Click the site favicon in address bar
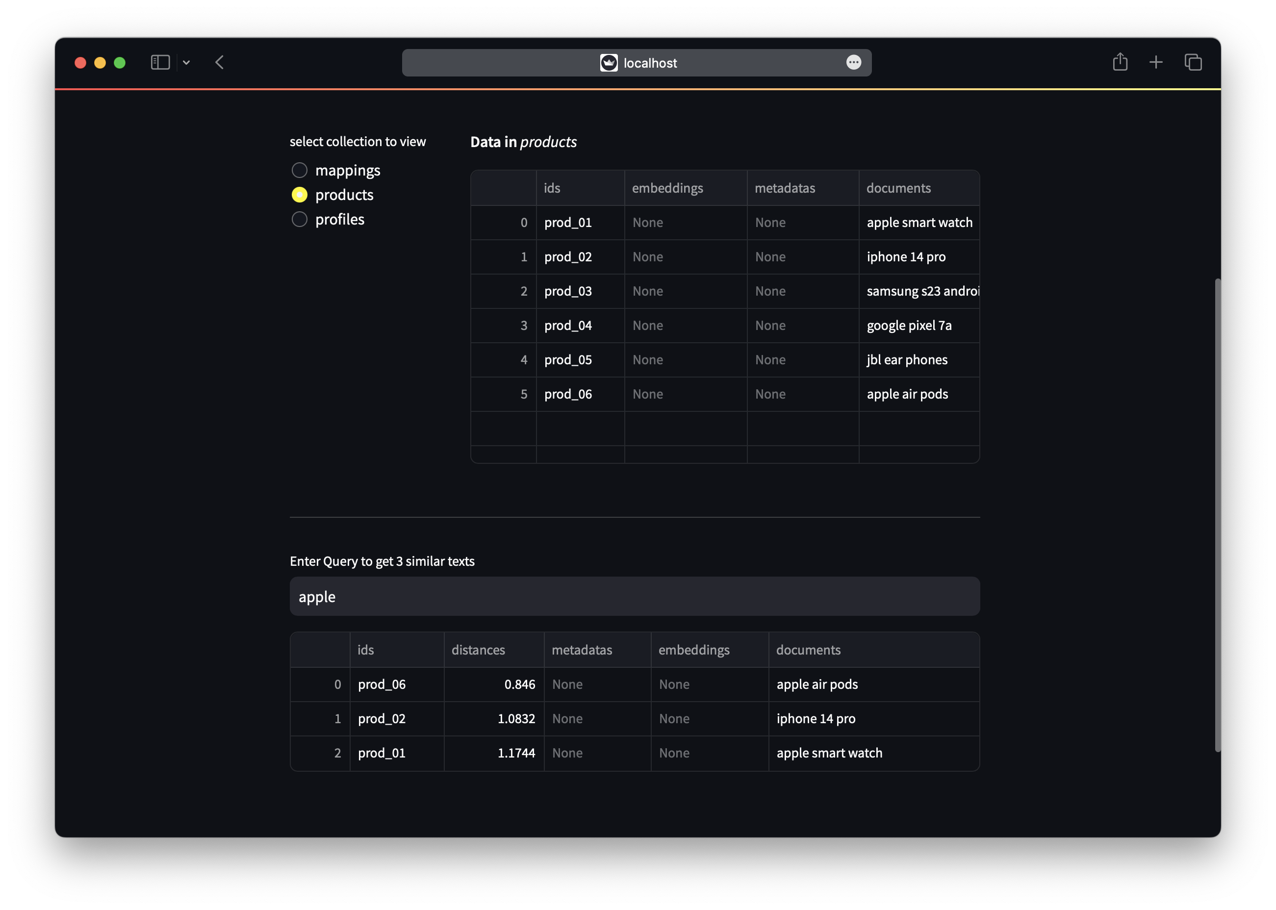This screenshot has width=1276, height=910. pos(609,63)
